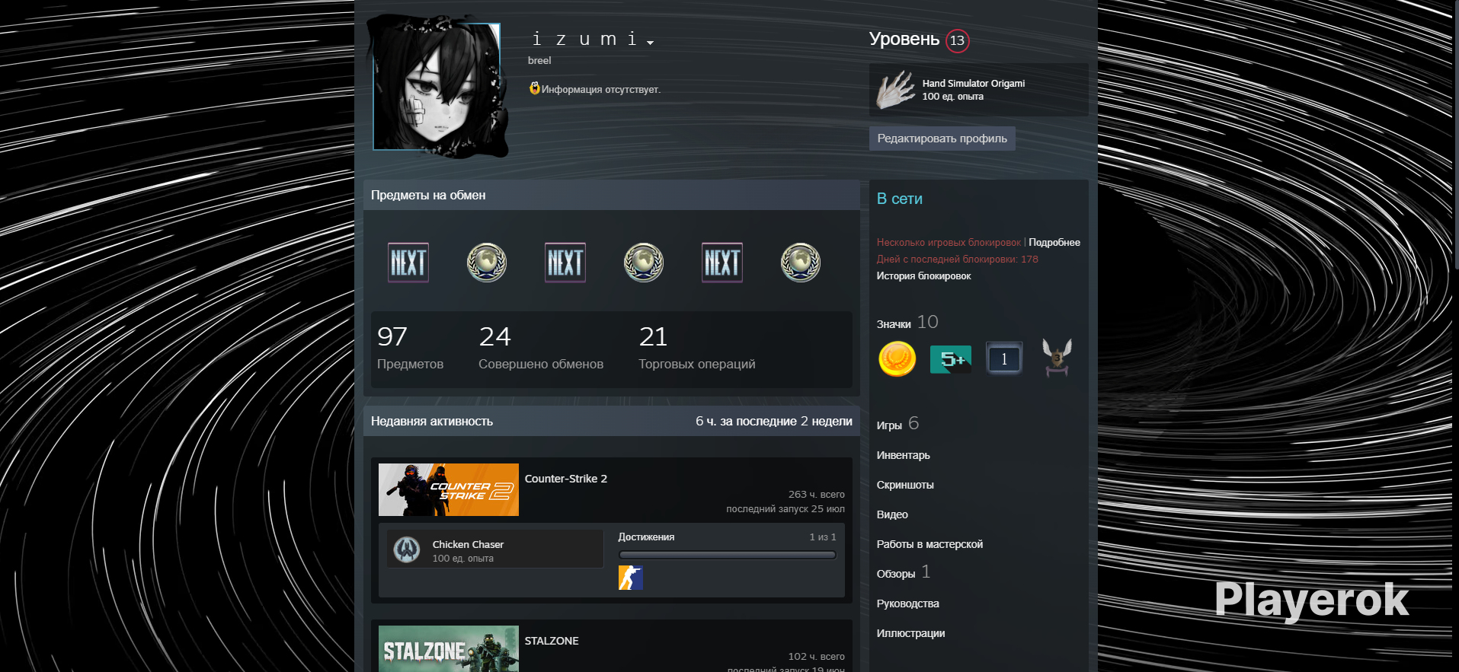Screen dimensions: 1459x672
Task: Click the penguin icon beside Информация отсутствует
Action: pyautogui.click(x=535, y=88)
